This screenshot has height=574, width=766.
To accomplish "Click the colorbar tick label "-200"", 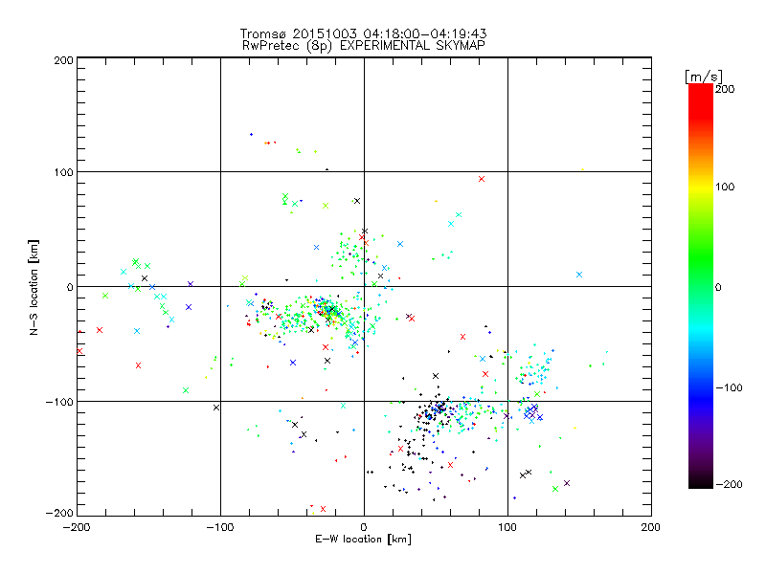I will pos(729,485).
